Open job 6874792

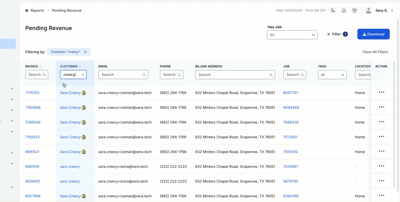291,181
